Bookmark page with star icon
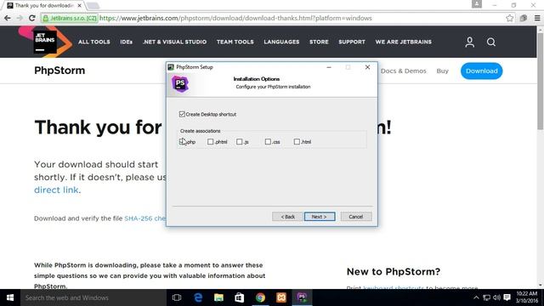The height and width of the screenshot is (306, 544). pyautogui.click(x=509, y=18)
